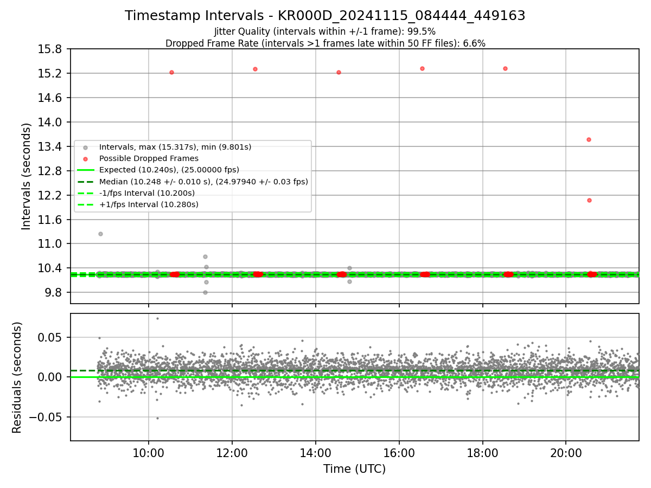Viewport: 651px width, 488px height.
Task: Click legend entry '+1/fps Interval (10.280s)'
Action: pos(149,204)
